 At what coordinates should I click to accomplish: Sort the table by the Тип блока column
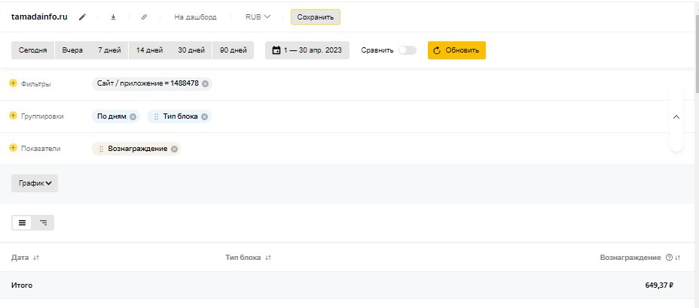pos(268,258)
